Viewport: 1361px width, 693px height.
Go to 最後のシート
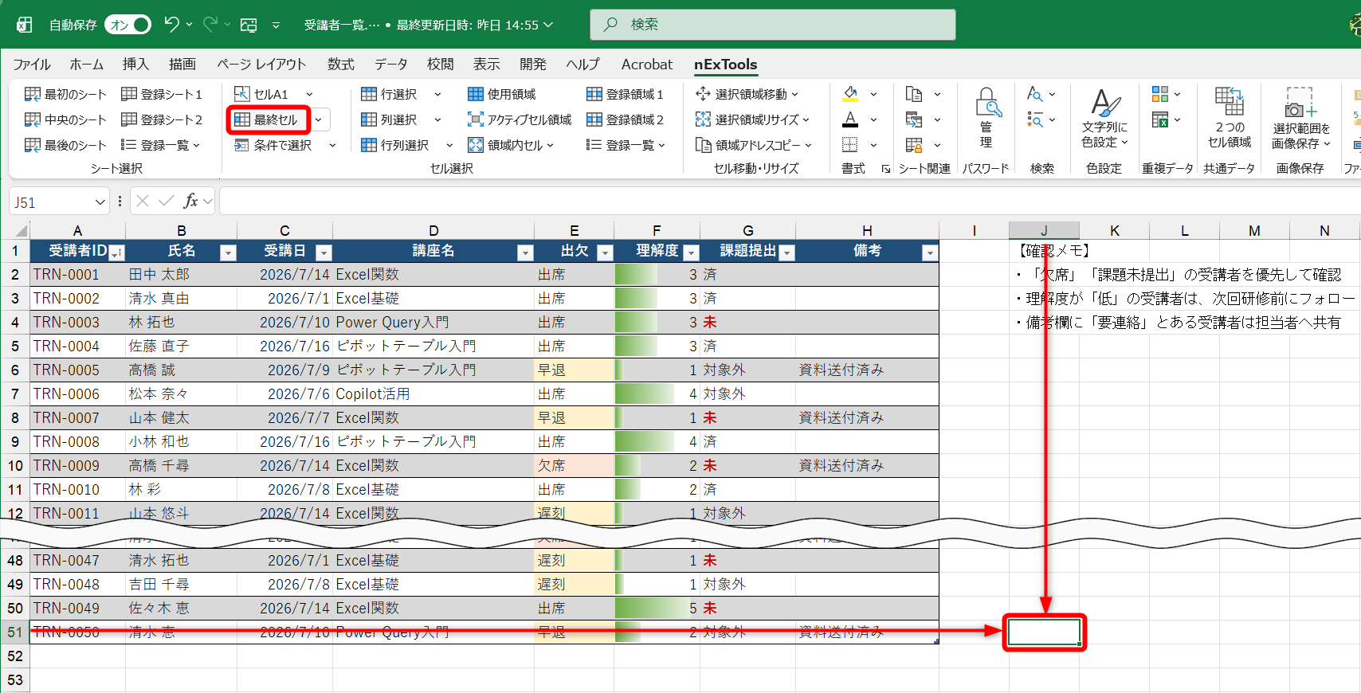(x=65, y=145)
